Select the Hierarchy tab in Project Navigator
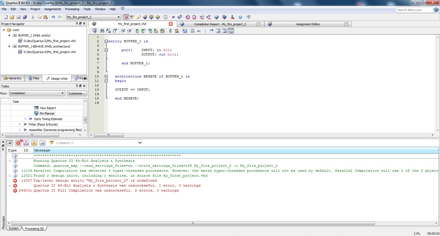Viewport: 440px width, 236px height. click(13, 78)
